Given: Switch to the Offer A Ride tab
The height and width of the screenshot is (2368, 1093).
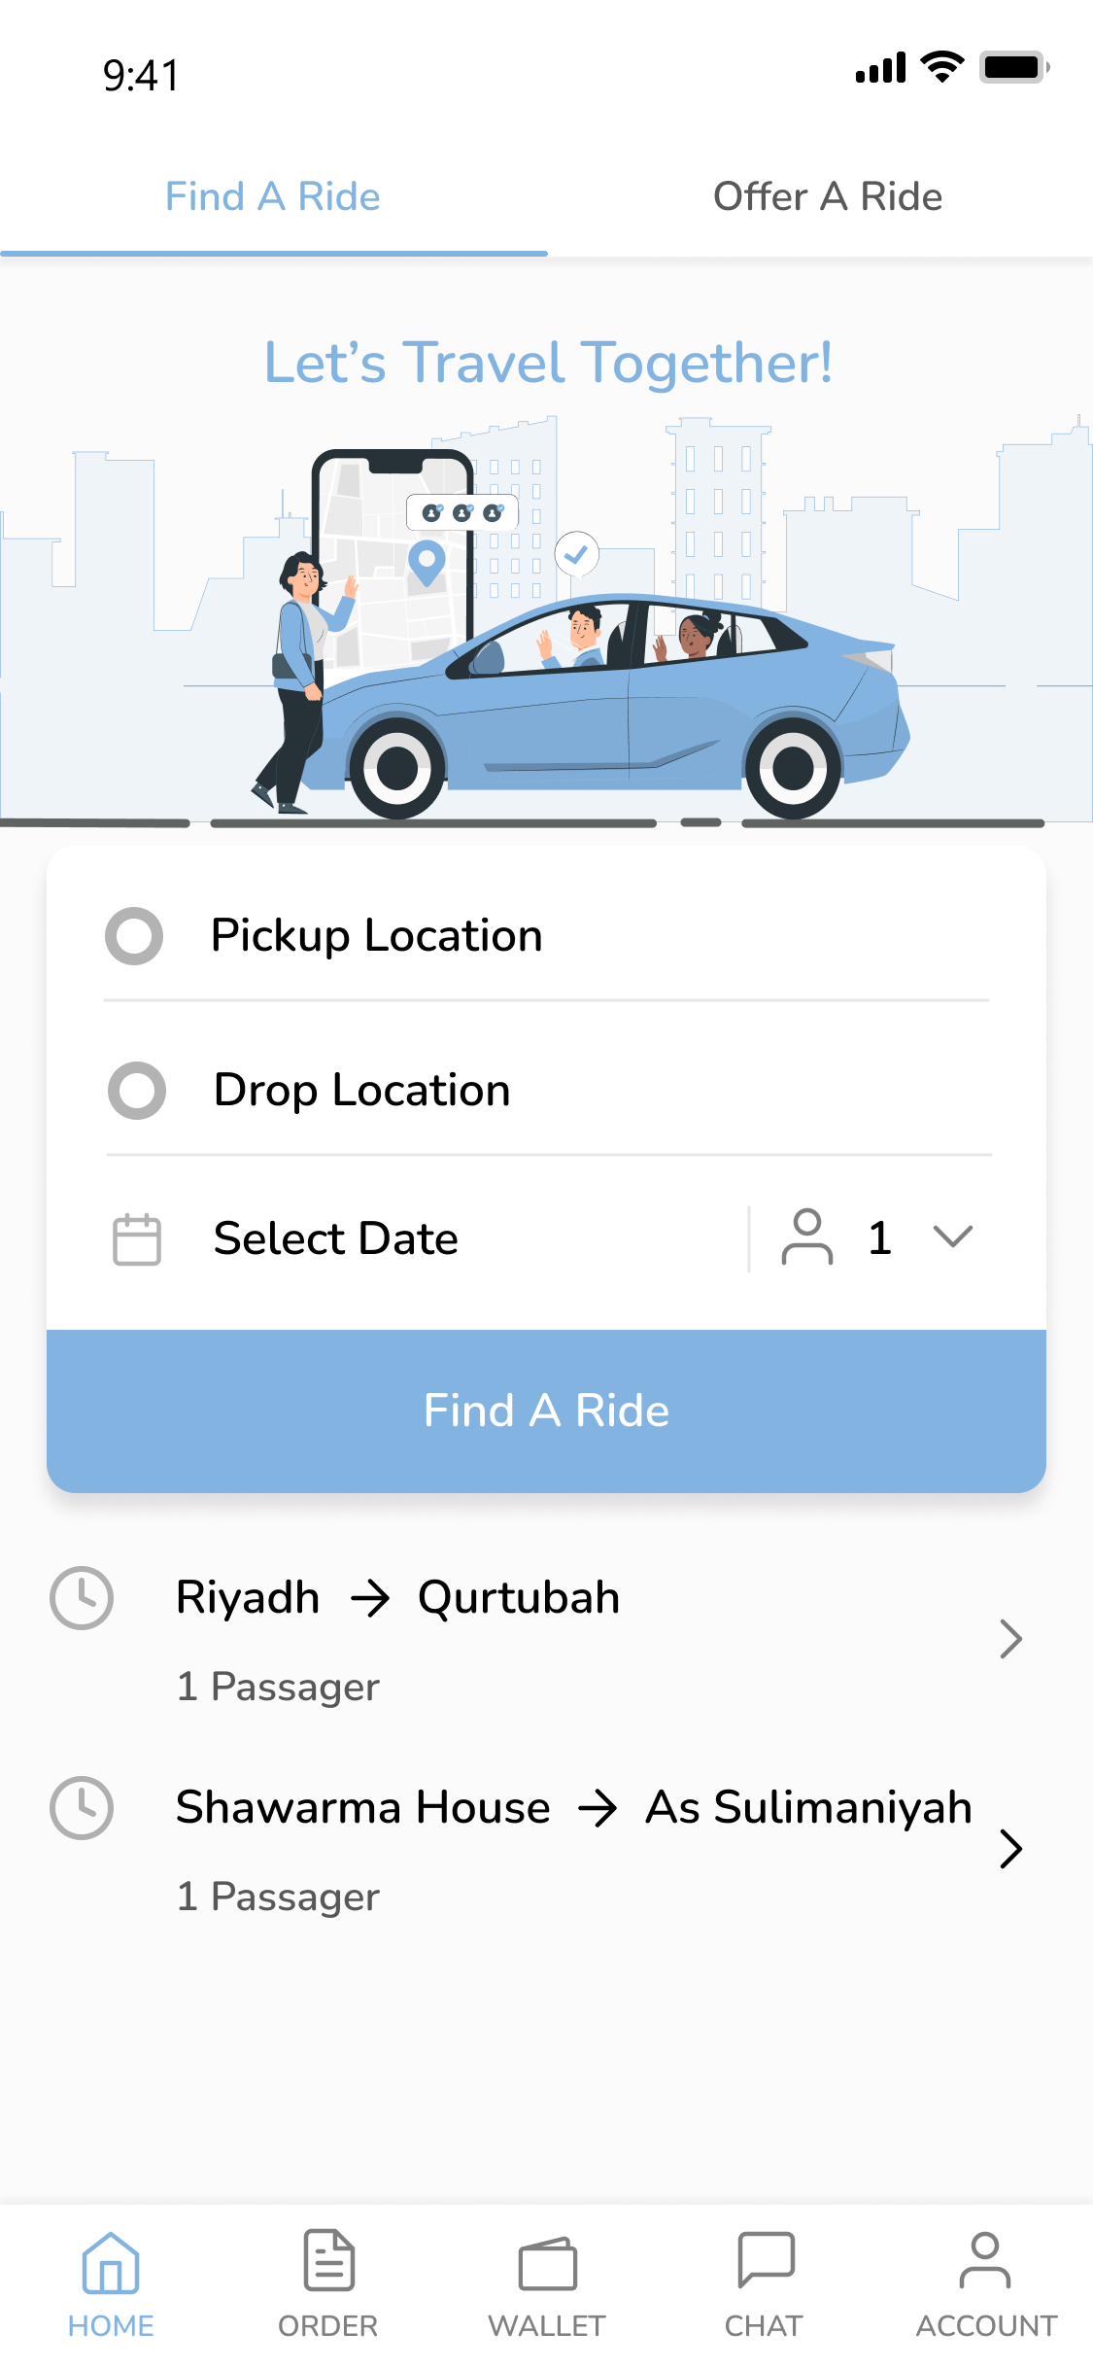Looking at the screenshot, I should point(828,197).
